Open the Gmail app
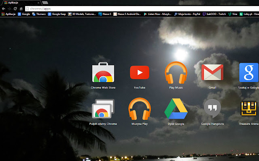This screenshot has height=161, width=259. (x=212, y=72)
